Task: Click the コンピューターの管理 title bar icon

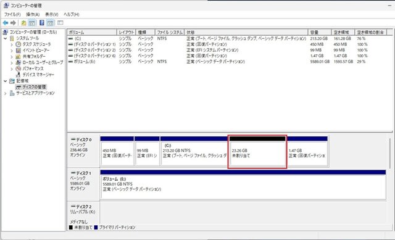Action: (6, 6)
